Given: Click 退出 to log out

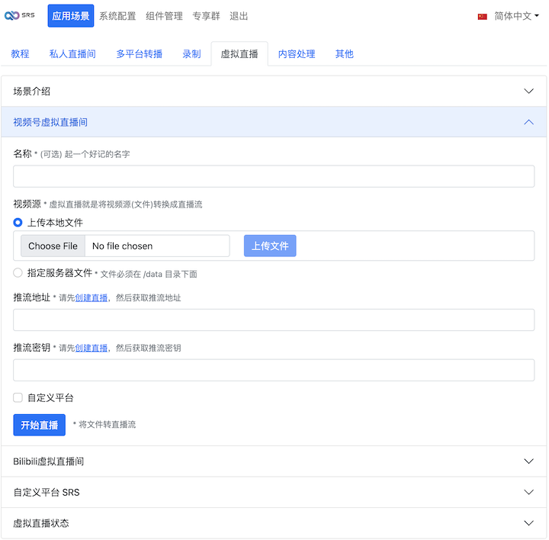Looking at the screenshot, I should click(x=239, y=16).
